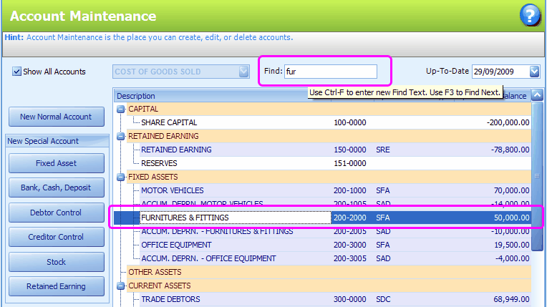The width and height of the screenshot is (547, 307).
Task: Click the scroll up arrow of the account list
Action: (x=537, y=96)
